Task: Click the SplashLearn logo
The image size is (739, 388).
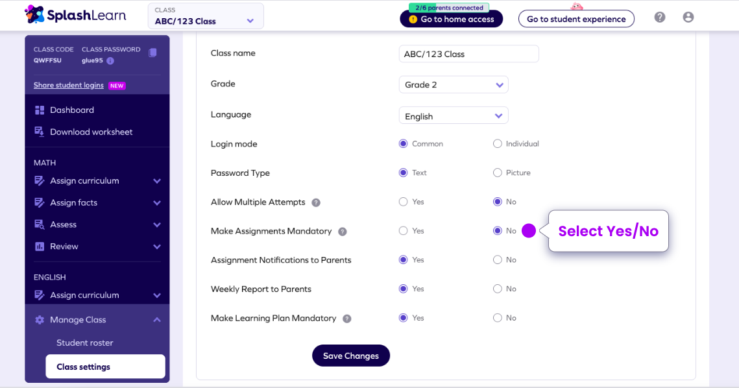Action: pos(75,15)
